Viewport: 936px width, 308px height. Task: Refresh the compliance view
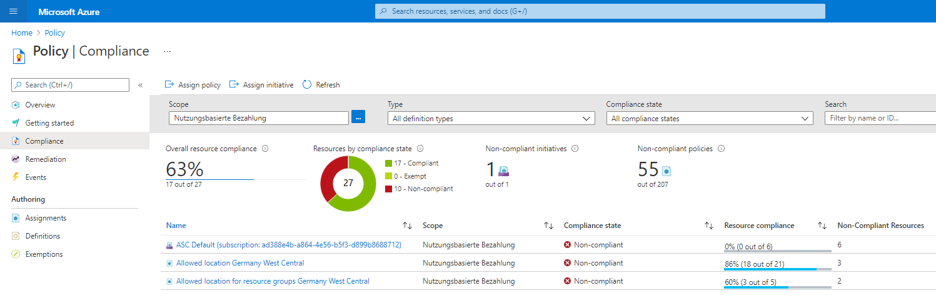pos(321,85)
